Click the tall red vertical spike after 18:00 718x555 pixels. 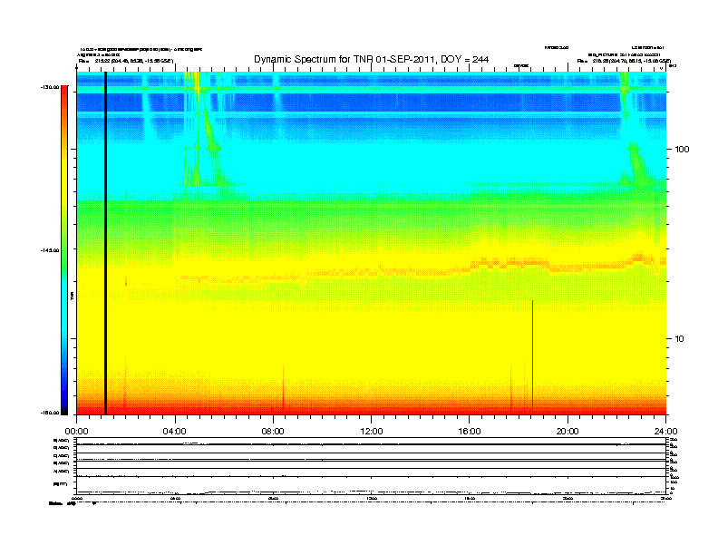tap(532, 355)
